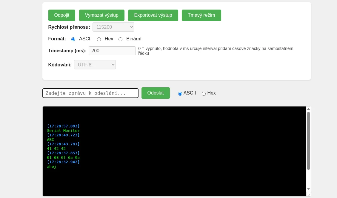Image resolution: width=337 pixels, height=198 pixels.
Task: Choose Binární output format
Action: pyautogui.click(x=121, y=39)
